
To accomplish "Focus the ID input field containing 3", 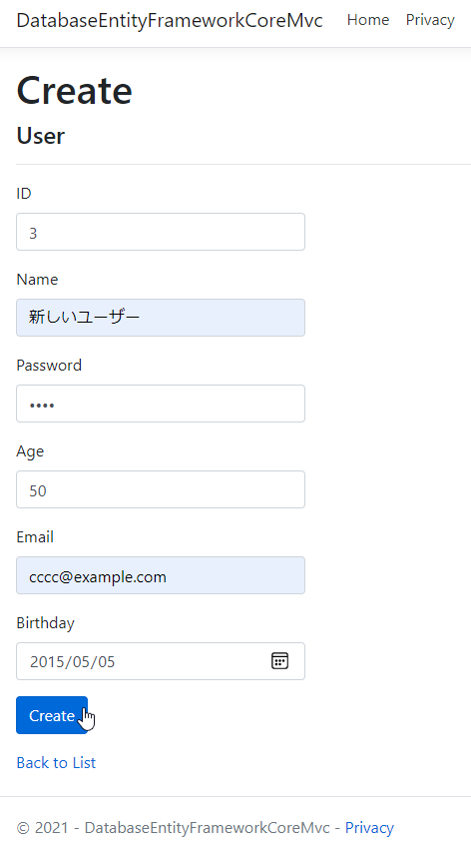I will pos(161,232).
